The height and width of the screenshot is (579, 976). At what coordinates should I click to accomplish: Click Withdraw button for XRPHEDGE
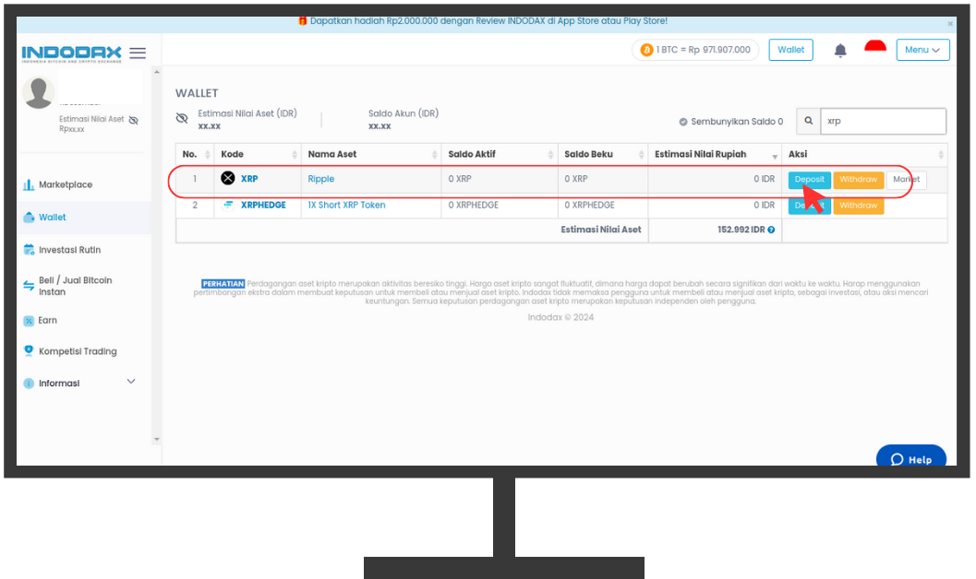click(858, 206)
